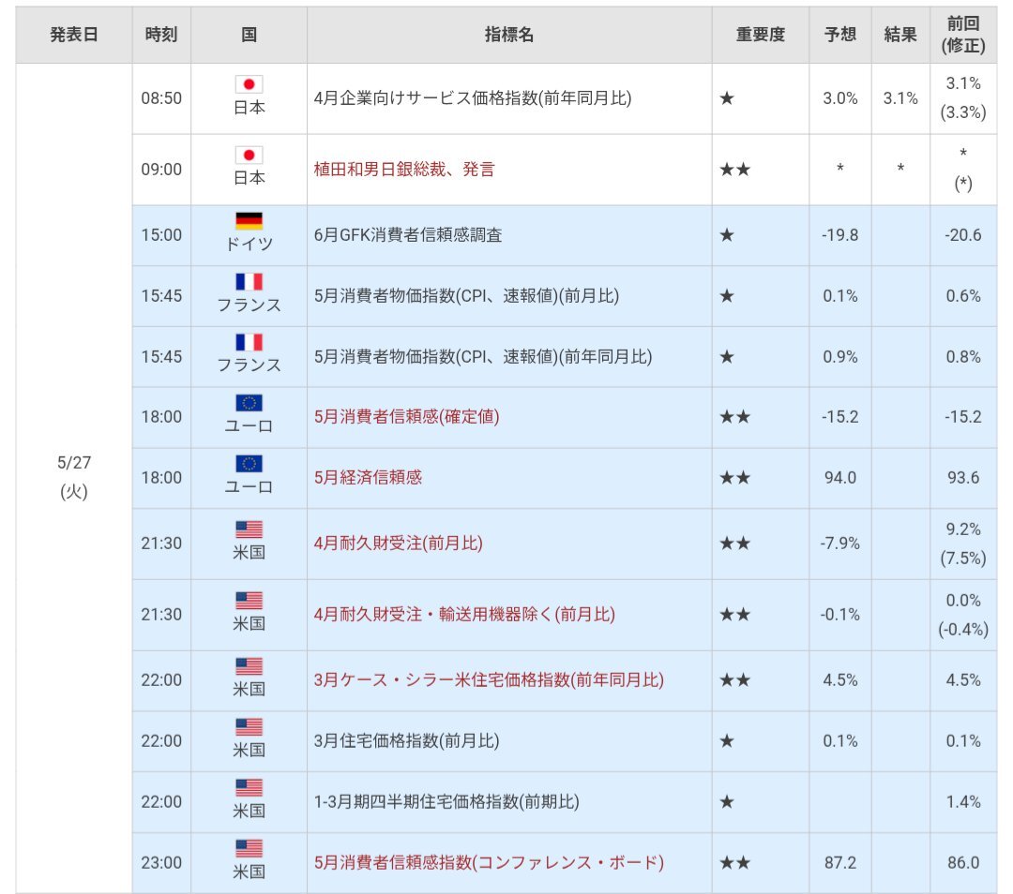The height and width of the screenshot is (894, 1013).
Task: Click the -20.6 previous value
Action: coord(963,235)
